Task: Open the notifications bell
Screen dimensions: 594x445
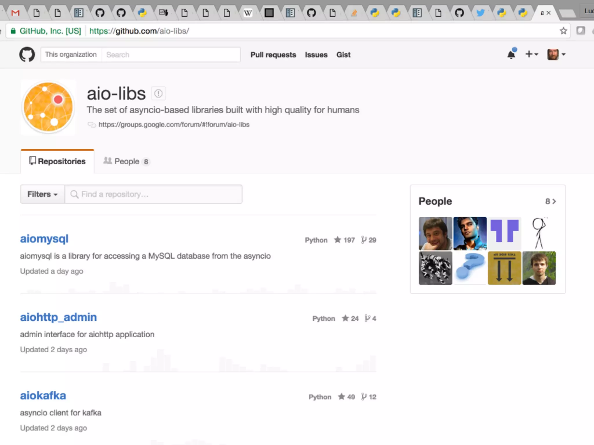Action: click(x=511, y=54)
